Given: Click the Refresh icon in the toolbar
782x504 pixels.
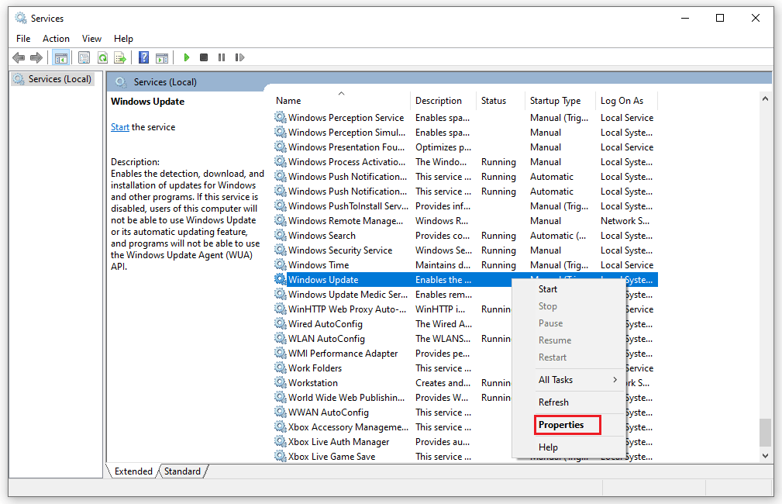Looking at the screenshot, I should tap(102, 57).
